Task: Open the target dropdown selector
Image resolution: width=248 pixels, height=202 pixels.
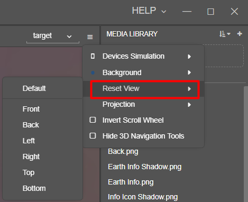Action: (53, 36)
